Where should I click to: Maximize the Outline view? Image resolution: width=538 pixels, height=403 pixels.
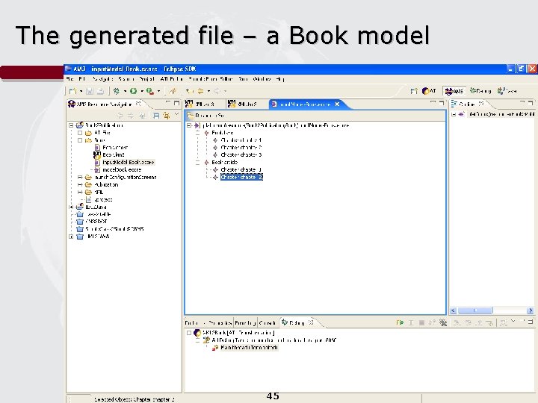tap(531, 103)
